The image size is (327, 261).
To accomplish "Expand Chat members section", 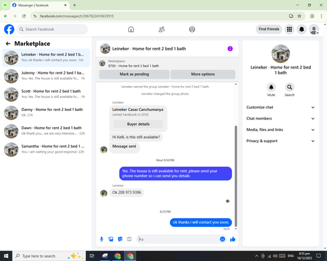I will (281, 119).
